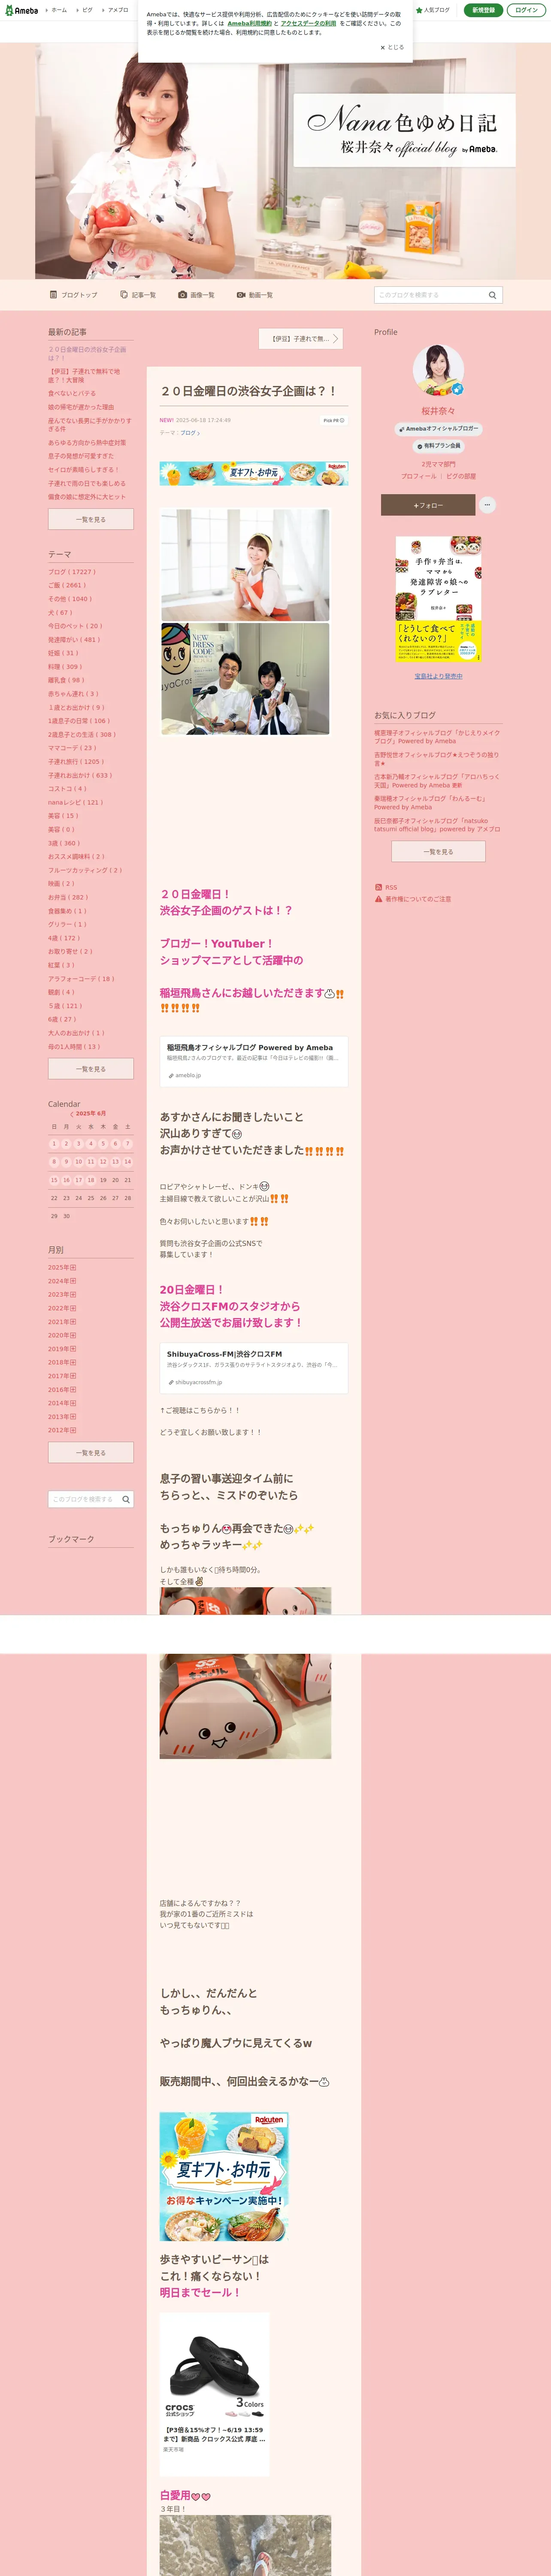Viewport: 551px width, 2576px height.
Task: Open the 人気ブログ star link
Action: pyautogui.click(x=433, y=10)
